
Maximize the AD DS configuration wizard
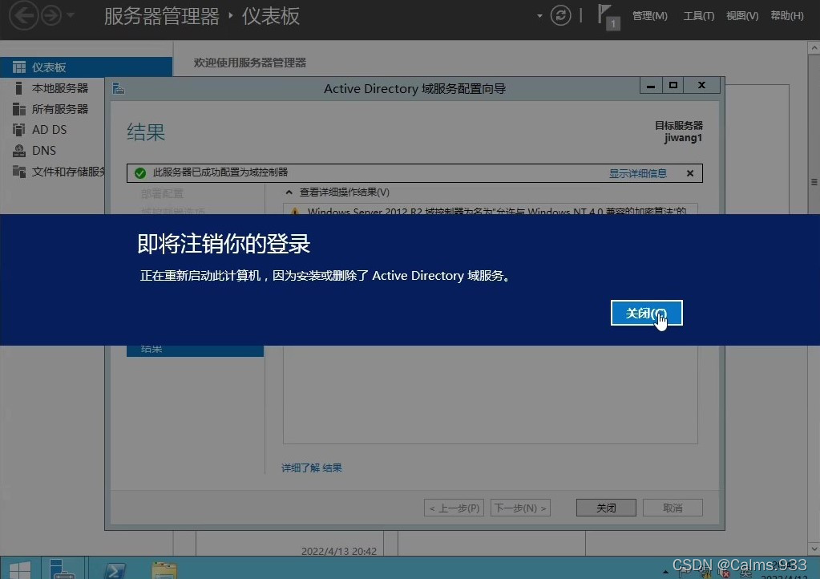pos(673,85)
